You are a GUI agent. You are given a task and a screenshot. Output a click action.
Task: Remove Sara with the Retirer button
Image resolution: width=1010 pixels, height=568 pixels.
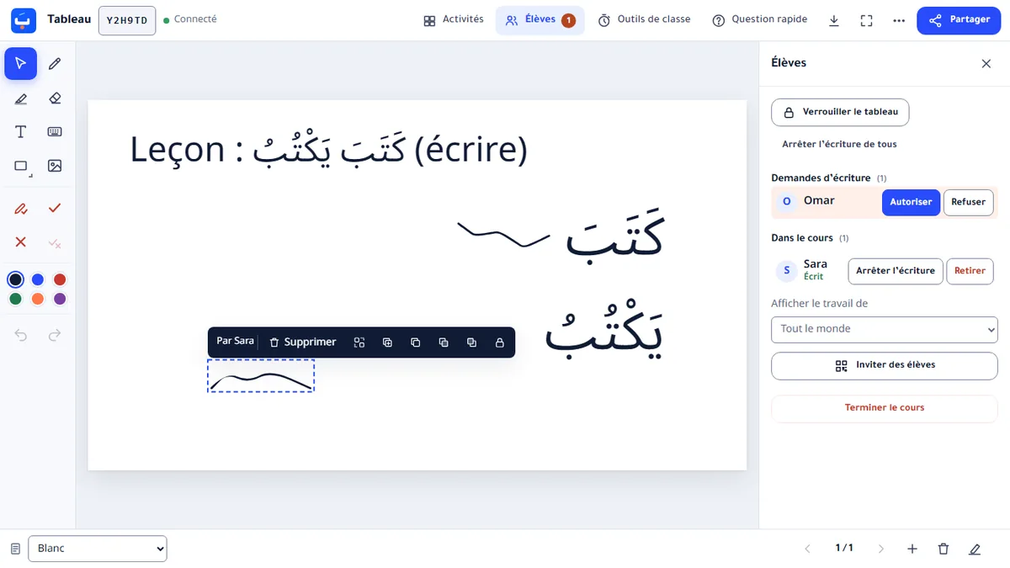pos(970,271)
